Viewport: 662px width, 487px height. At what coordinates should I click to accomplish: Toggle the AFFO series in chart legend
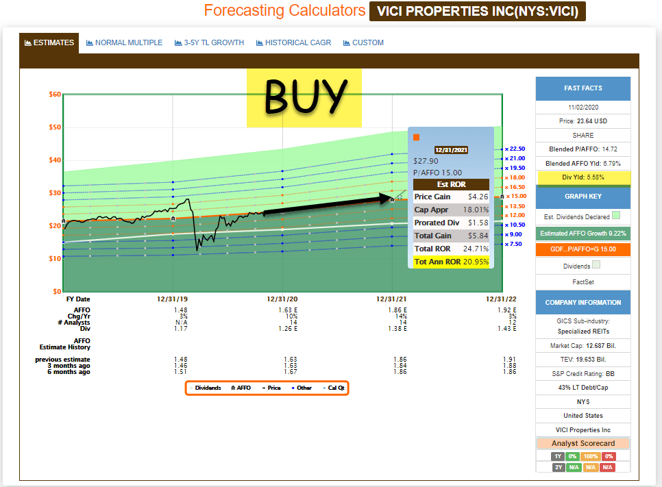[x=241, y=388]
